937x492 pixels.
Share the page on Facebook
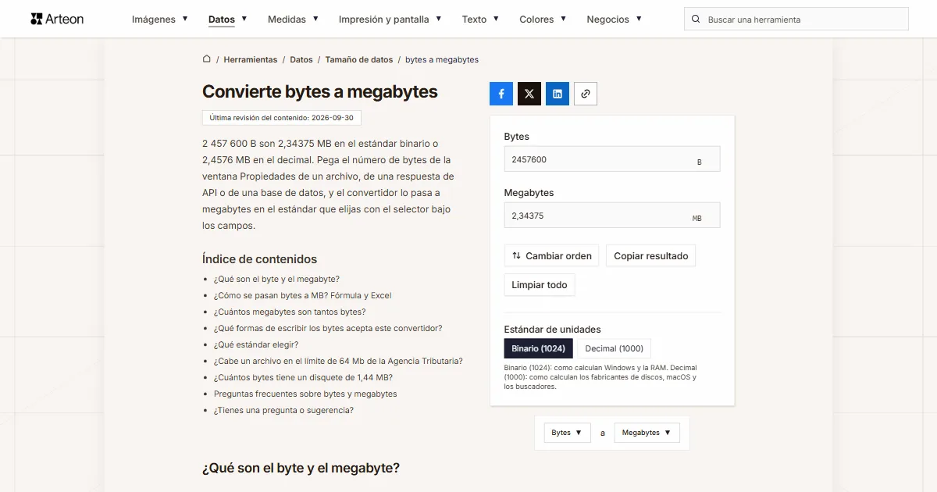(501, 94)
